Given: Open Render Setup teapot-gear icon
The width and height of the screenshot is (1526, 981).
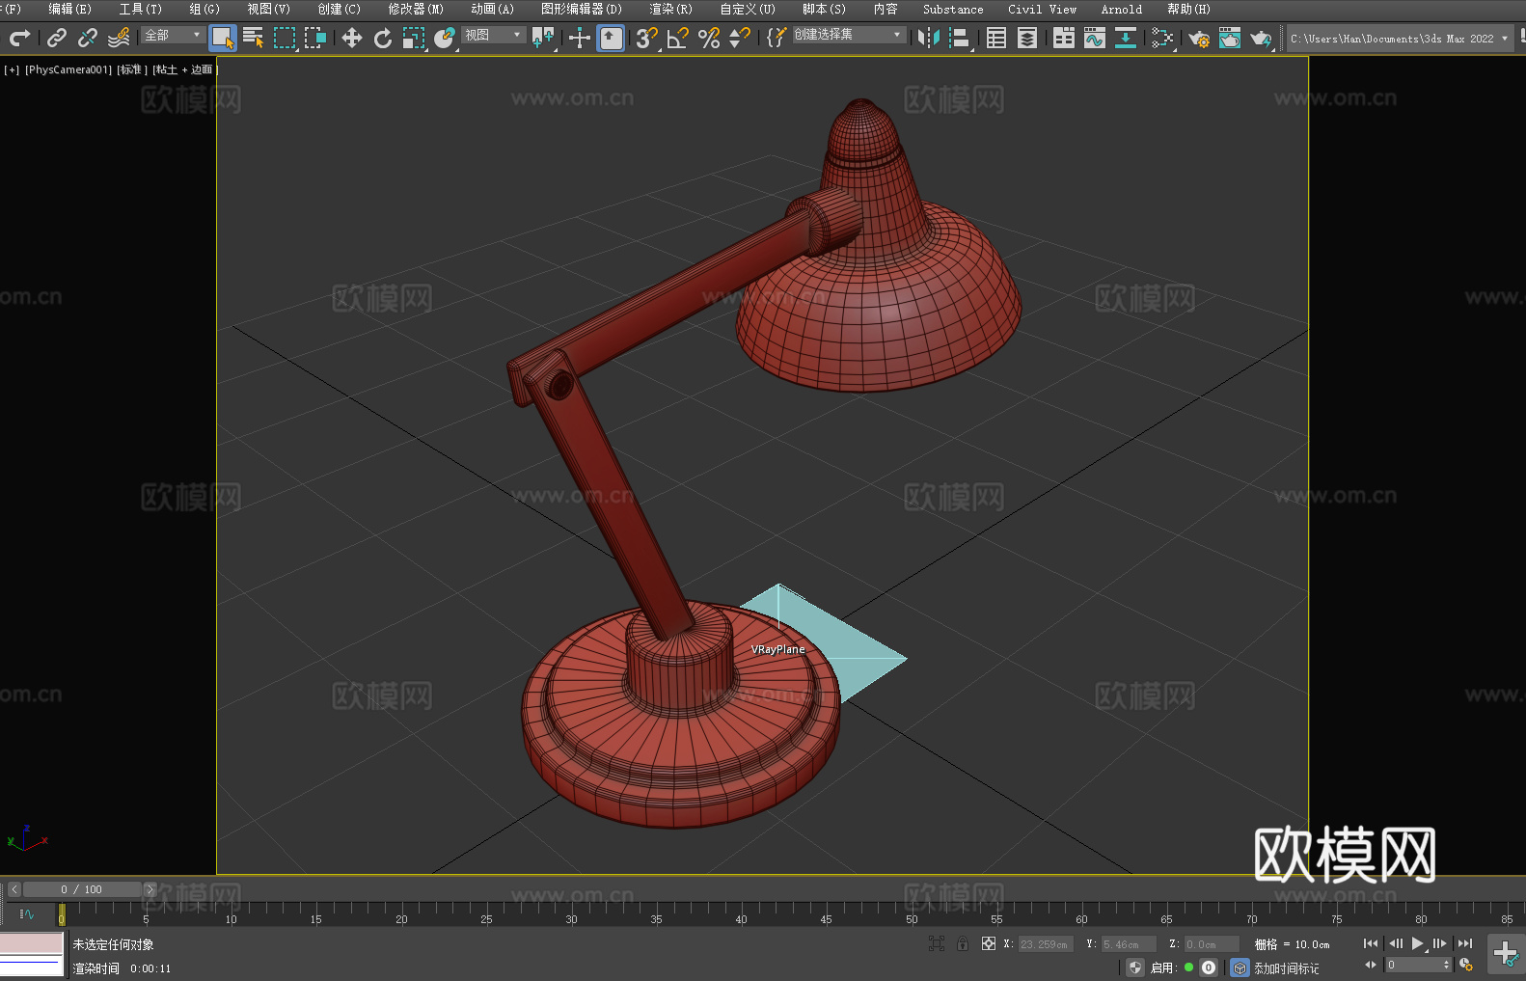Looking at the screenshot, I should pos(1198,38).
